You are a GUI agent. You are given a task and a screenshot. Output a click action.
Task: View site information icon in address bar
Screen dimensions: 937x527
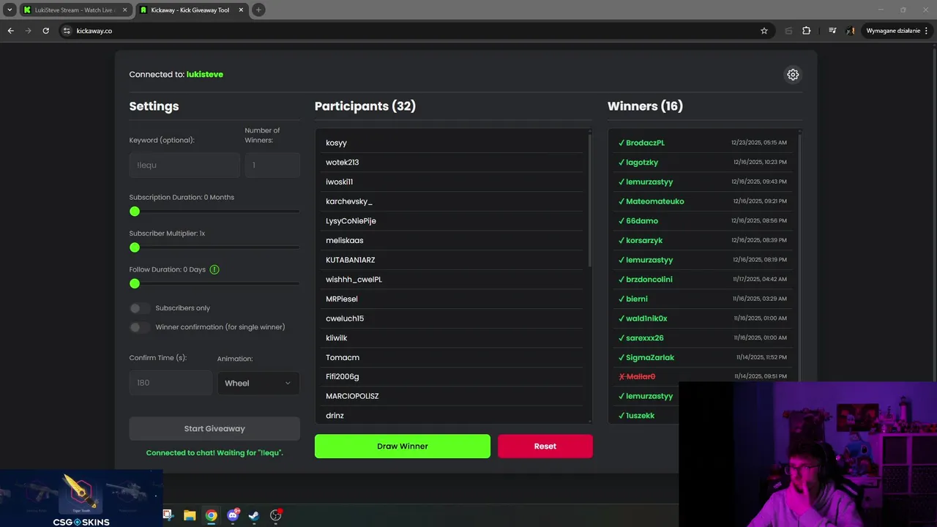(67, 31)
